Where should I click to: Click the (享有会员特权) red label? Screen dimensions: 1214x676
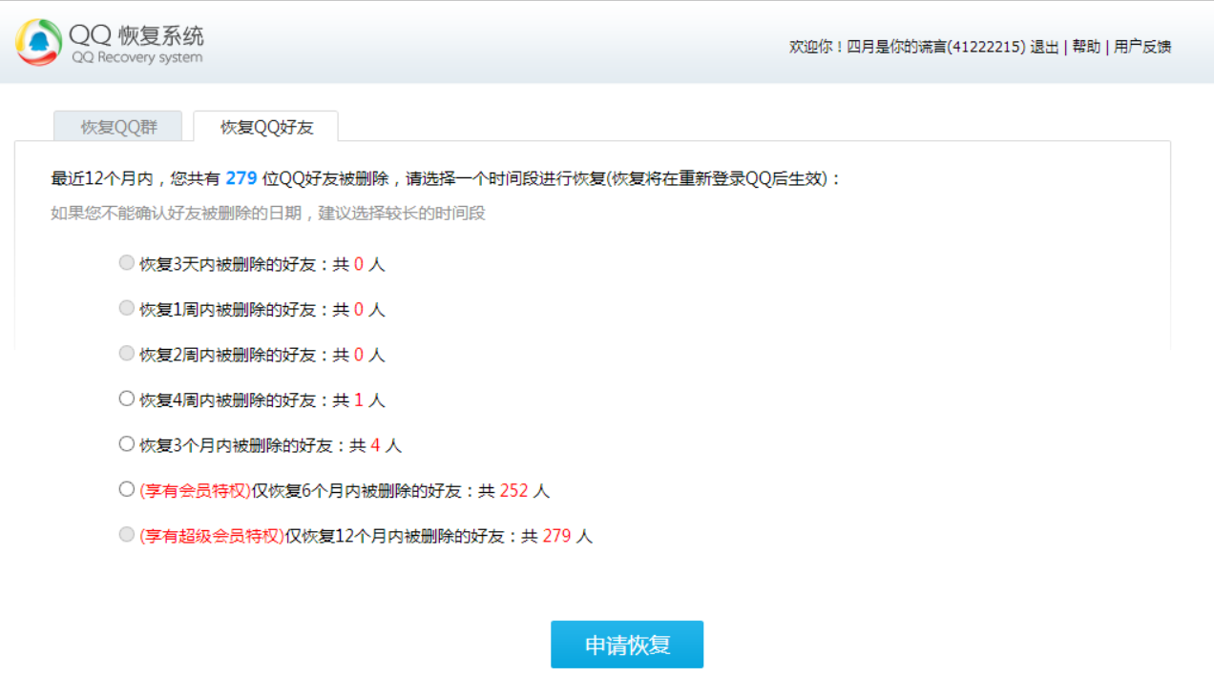[x=196, y=491]
